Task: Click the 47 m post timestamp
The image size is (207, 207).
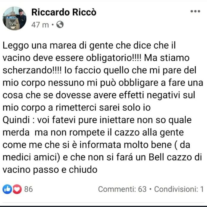Action: coord(40,25)
